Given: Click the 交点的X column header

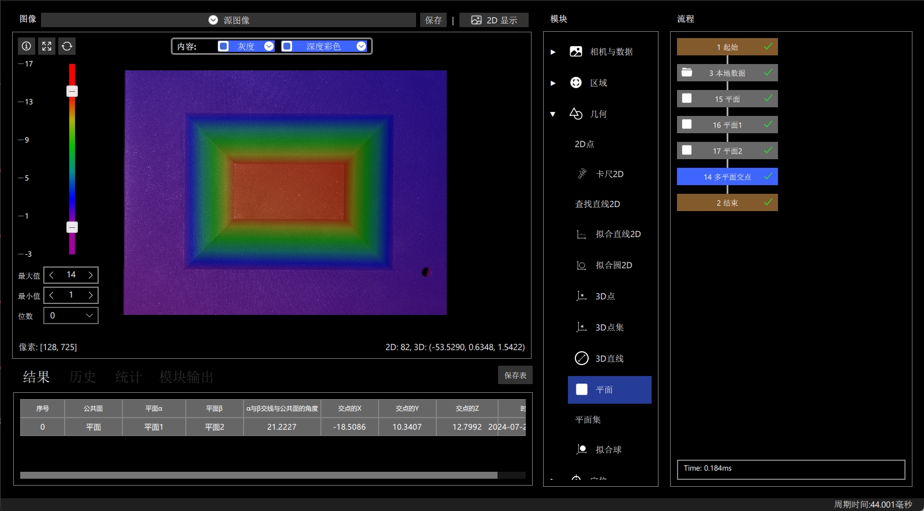Looking at the screenshot, I should pos(350,408).
